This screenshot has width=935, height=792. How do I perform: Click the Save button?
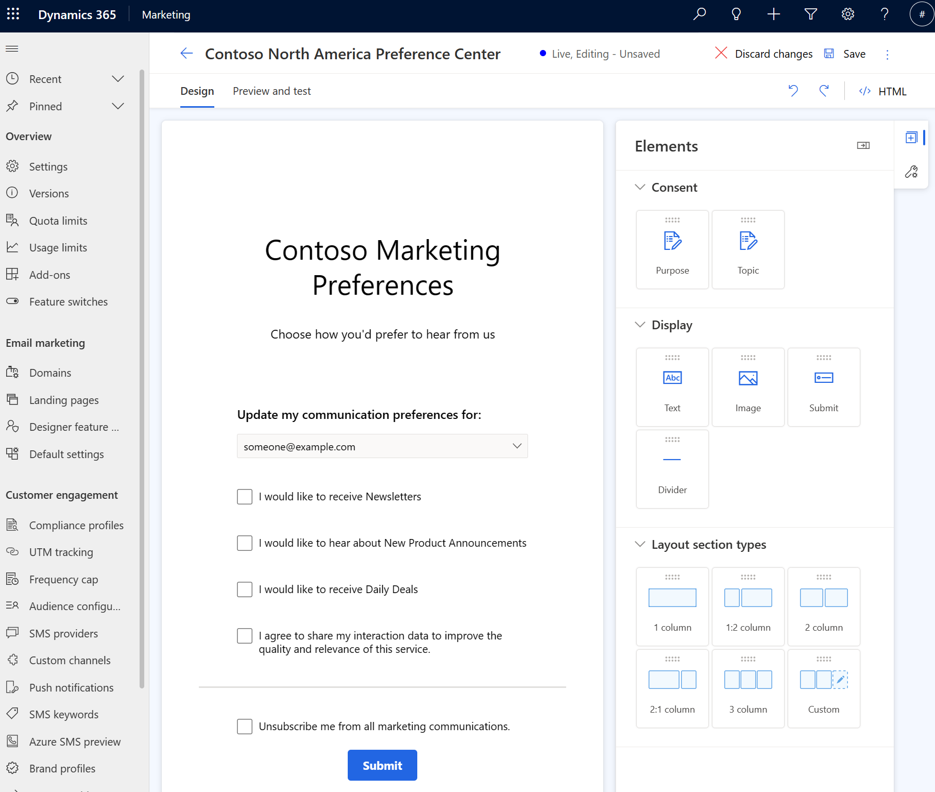coord(845,54)
